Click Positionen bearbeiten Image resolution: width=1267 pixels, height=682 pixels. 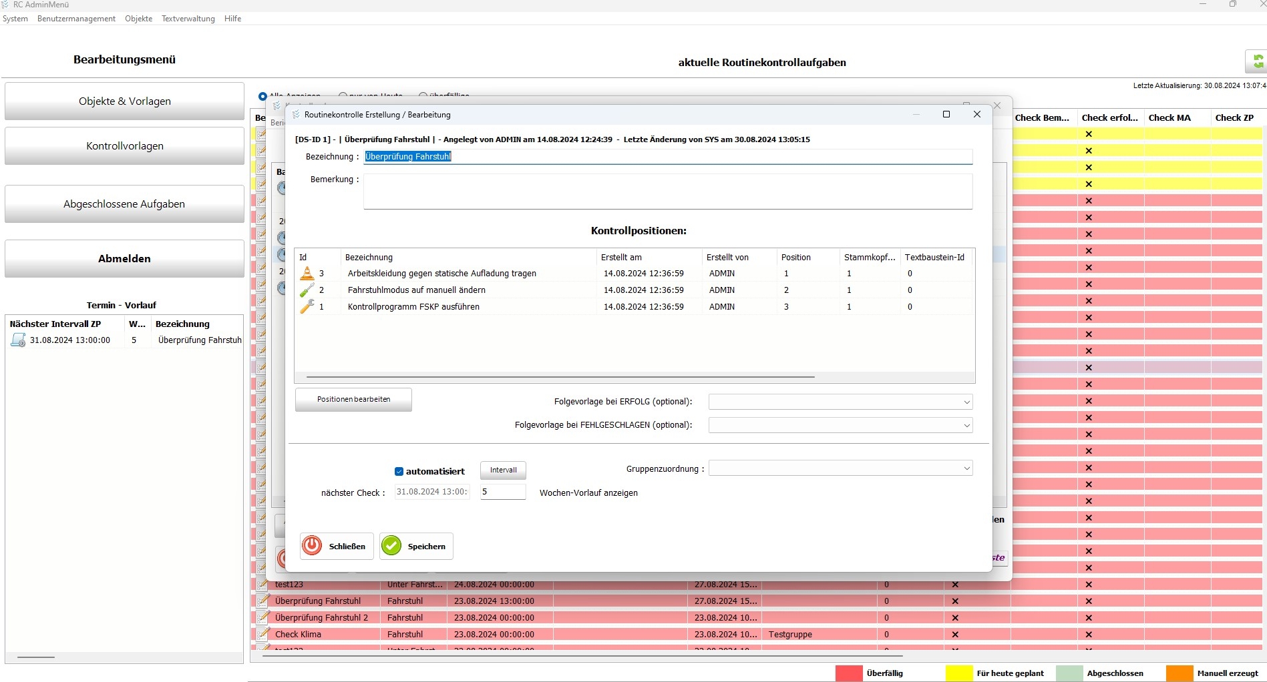[x=353, y=400]
